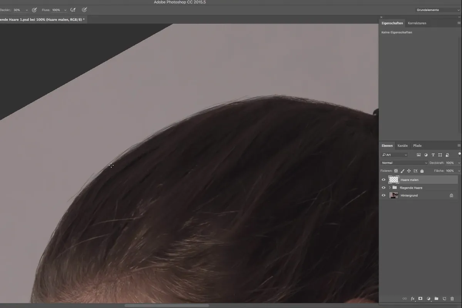The width and height of the screenshot is (462, 308).
Task: Switch to the Kanäle tab
Action: [x=402, y=146]
